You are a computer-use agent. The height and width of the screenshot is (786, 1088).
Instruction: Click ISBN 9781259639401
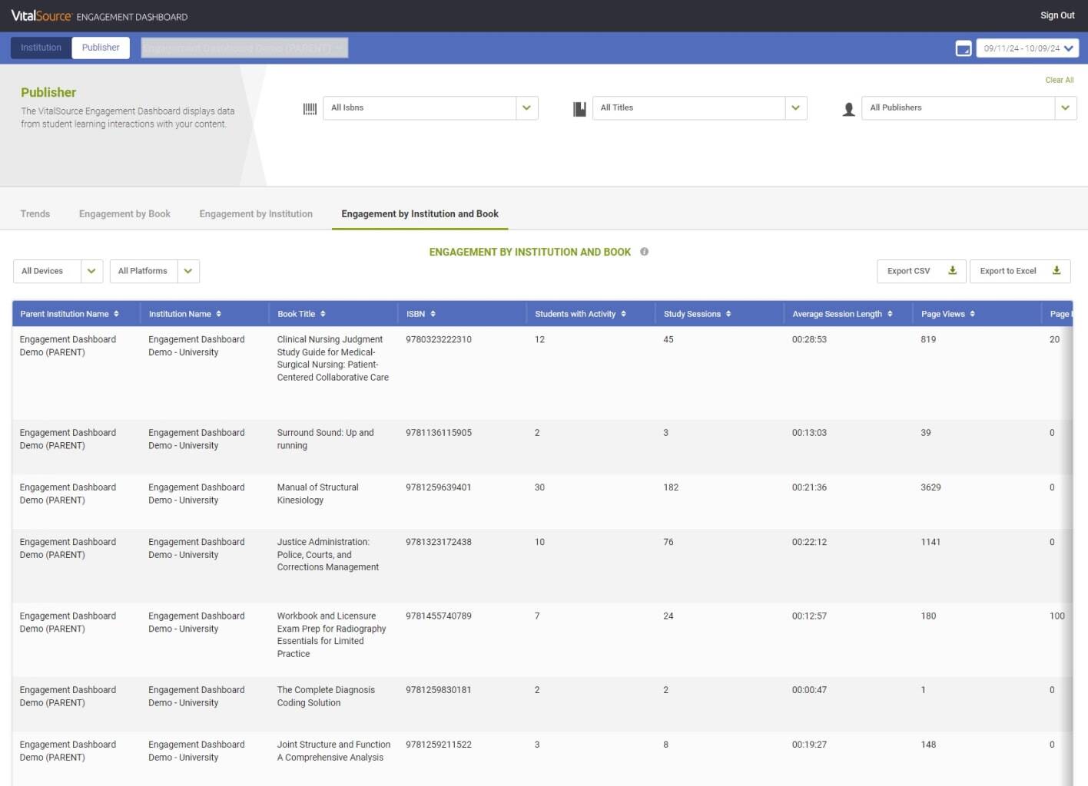439,487
